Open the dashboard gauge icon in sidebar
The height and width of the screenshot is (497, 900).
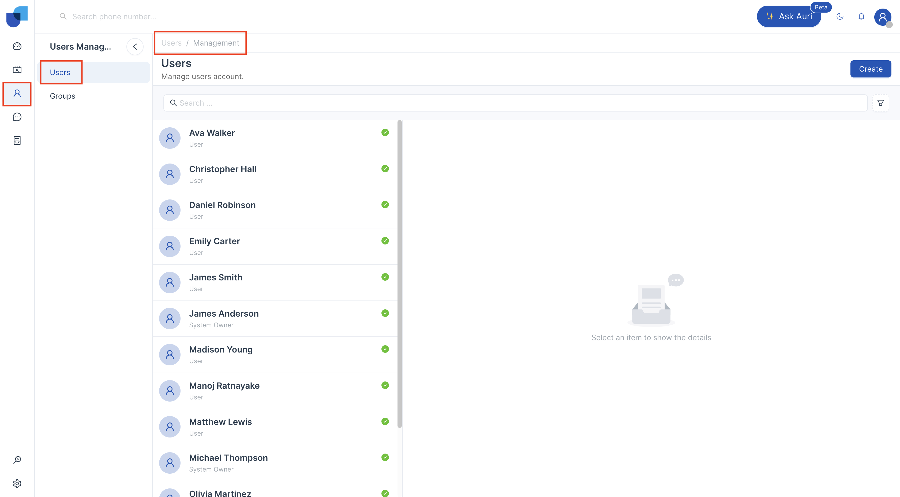click(x=17, y=46)
